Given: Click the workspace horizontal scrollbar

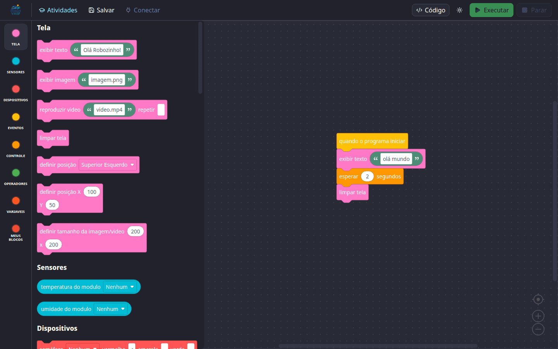Looking at the screenshot, I should (x=378, y=346).
